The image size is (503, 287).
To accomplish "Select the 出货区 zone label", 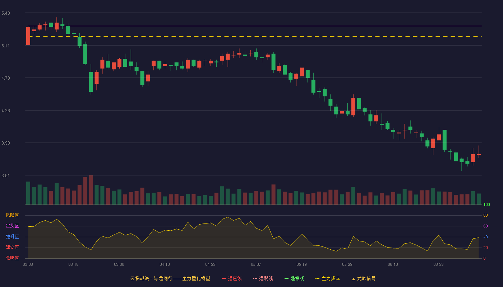I will click(12, 226).
